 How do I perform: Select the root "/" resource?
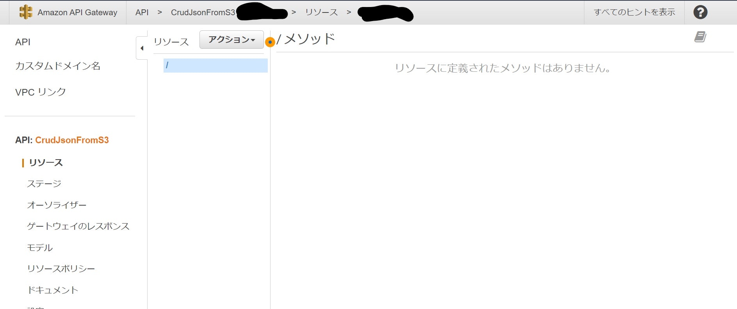point(215,66)
